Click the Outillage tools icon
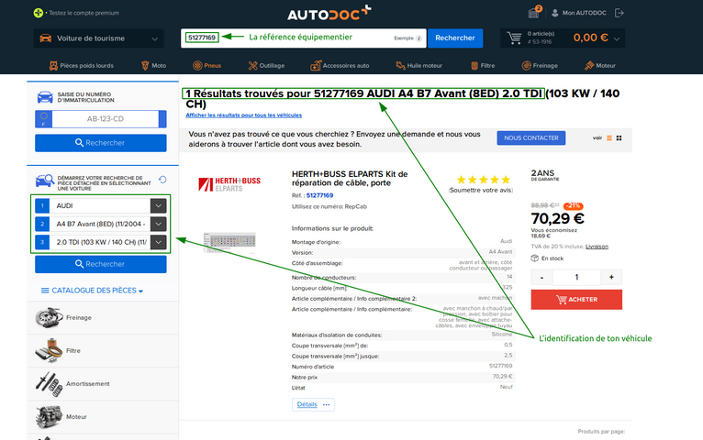The width and height of the screenshot is (703, 440). tap(253, 65)
